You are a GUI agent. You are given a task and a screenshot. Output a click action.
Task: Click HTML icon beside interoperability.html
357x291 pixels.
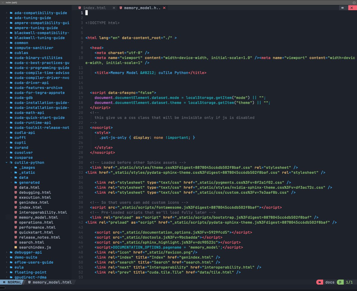[16, 212]
